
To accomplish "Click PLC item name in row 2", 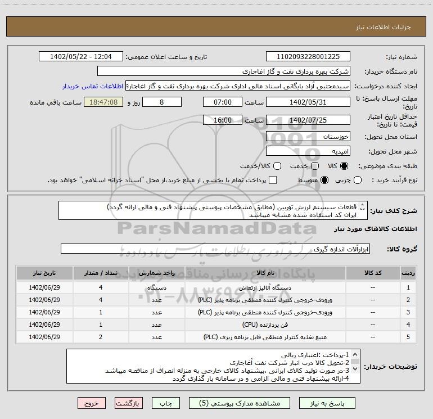I will point(265,300).
